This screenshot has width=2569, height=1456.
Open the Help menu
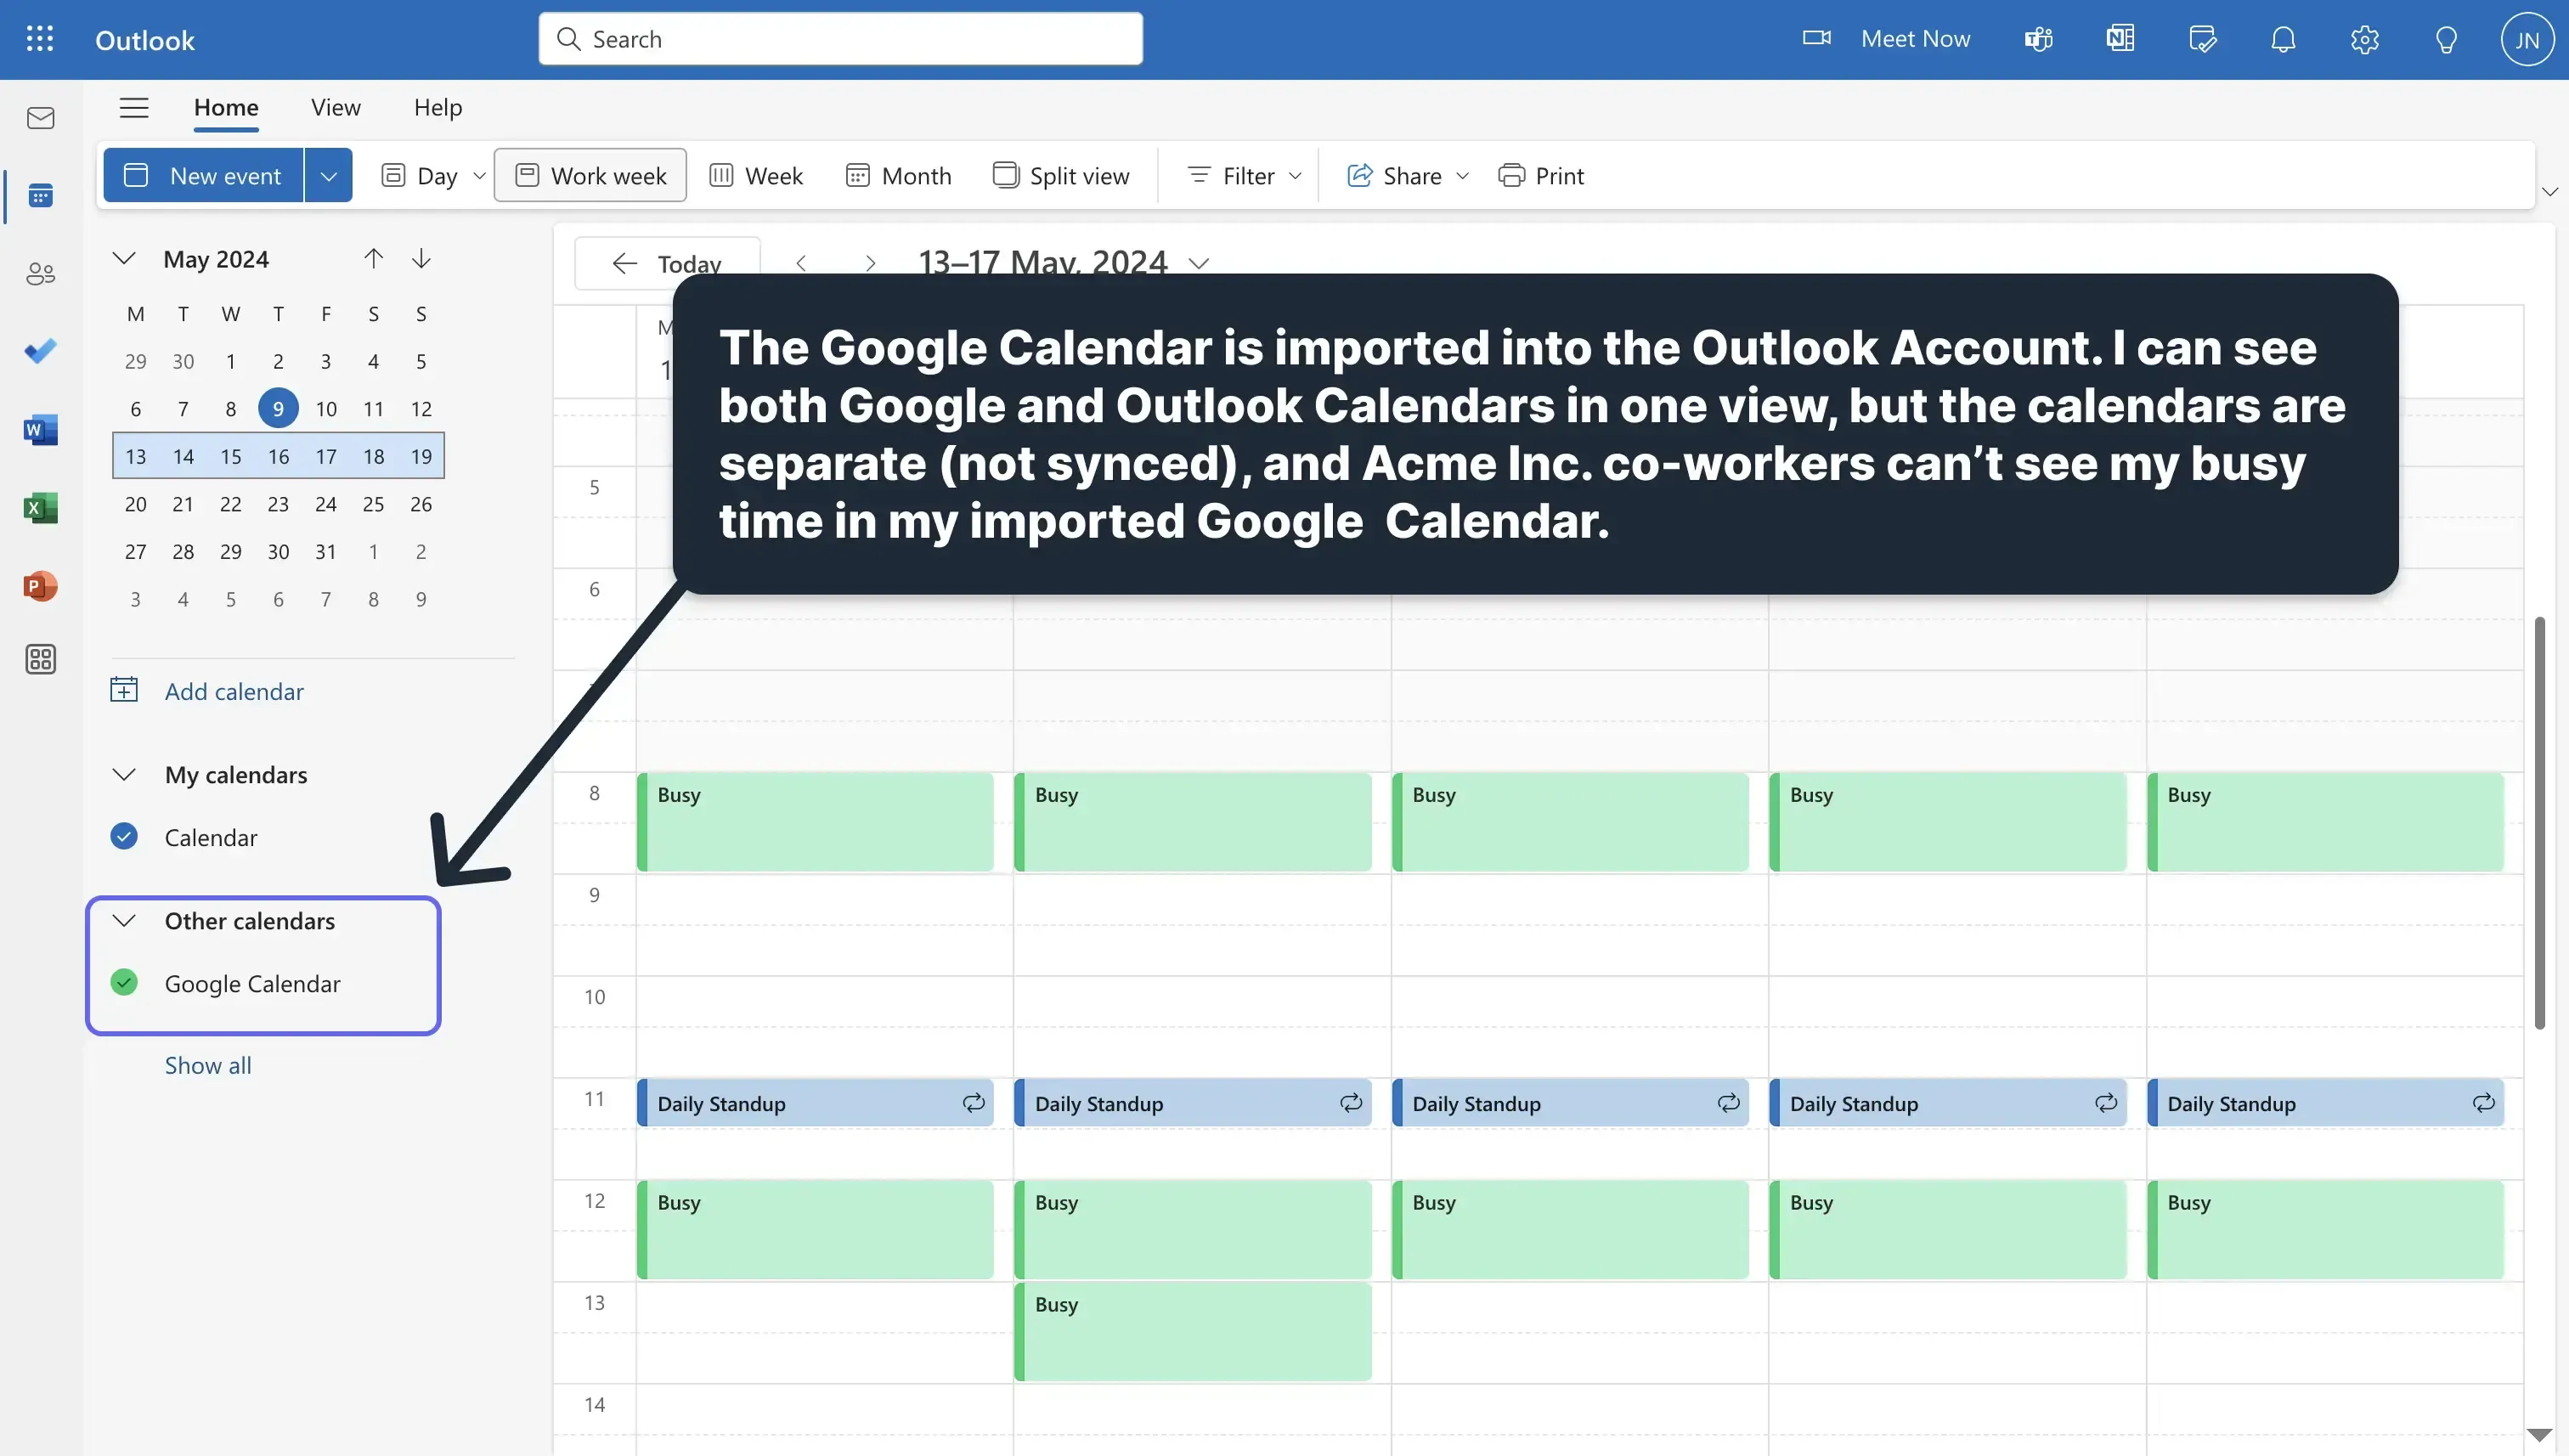point(437,107)
